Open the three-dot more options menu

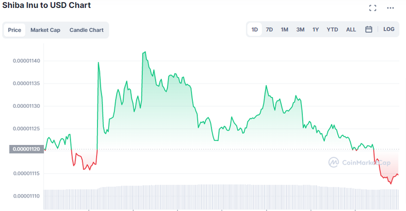click(x=390, y=8)
